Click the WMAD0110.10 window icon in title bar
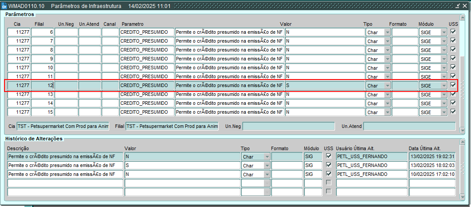The height and width of the screenshot is (207, 471). click(4, 7)
